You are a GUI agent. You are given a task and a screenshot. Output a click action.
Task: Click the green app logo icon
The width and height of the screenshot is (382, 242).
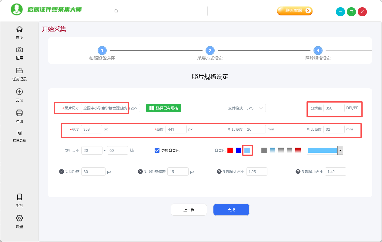point(17,10)
